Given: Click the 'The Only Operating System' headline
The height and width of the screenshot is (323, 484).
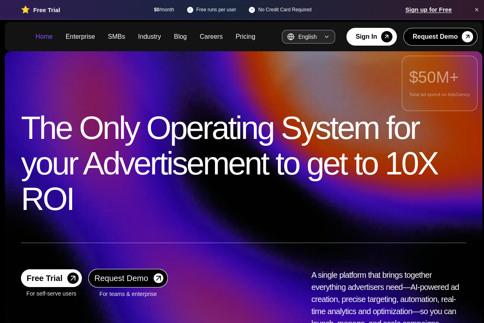Looking at the screenshot, I should click(x=230, y=163).
